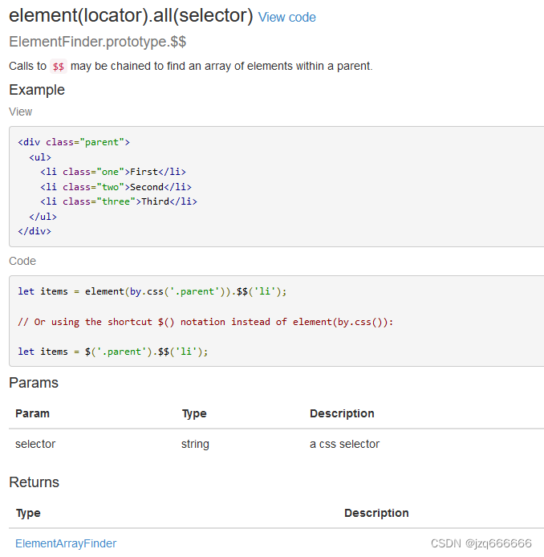
Task: Click the 'a css selector' description cell
Action: click(x=344, y=444)
